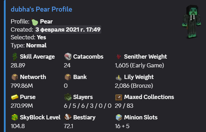206x132 pixels.
Task: Click the Networth value 799.86M
Action: pyautogui.click(x=22, y=86)
